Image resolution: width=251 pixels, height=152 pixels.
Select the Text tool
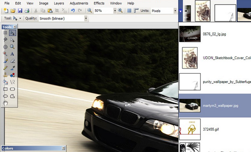pyautogui.click(x=12, y=54)
